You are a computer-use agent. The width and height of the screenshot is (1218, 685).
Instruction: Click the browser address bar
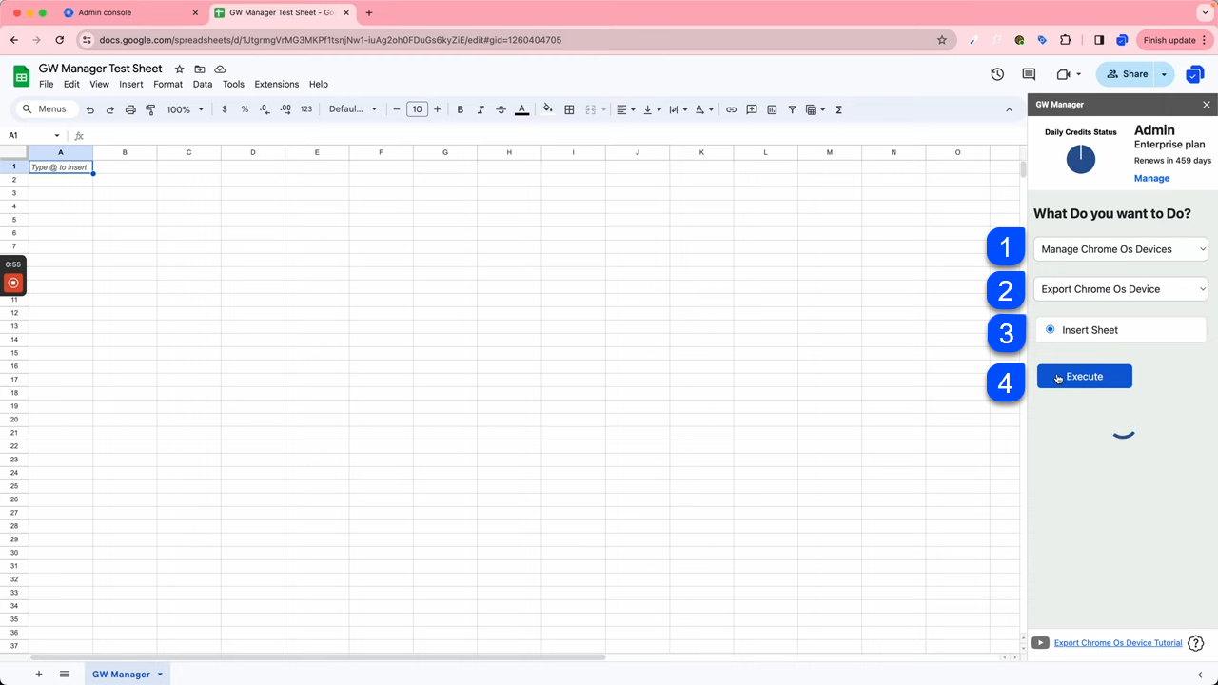514,40
